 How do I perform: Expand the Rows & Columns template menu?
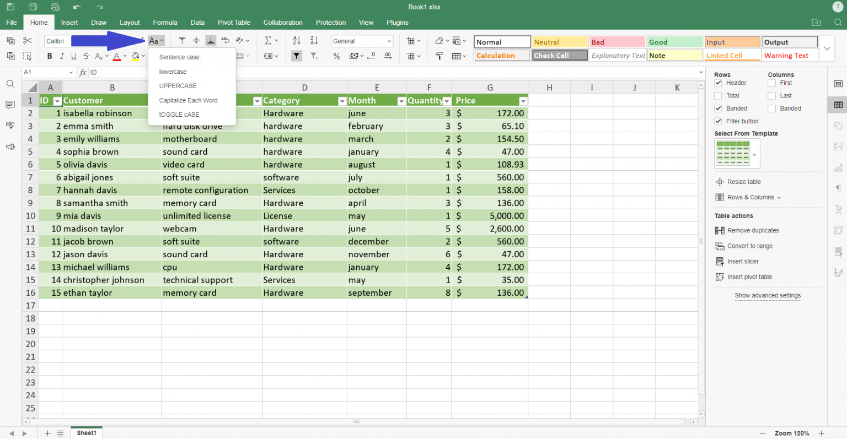(x=748, y=197)
